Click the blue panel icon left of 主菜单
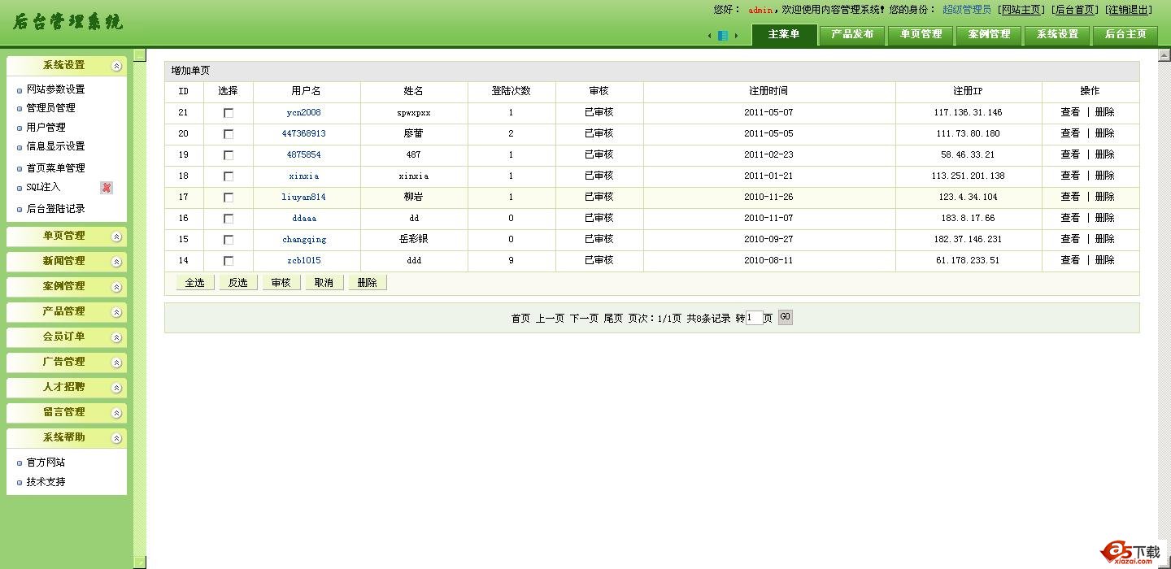The height and width of the screenshot is (569, 1171). point(722,36)
